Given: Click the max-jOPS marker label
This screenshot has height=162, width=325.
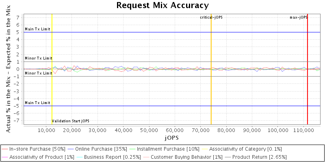Looking at the screenshot, I should pyautogui.click(x=298, y=17).
